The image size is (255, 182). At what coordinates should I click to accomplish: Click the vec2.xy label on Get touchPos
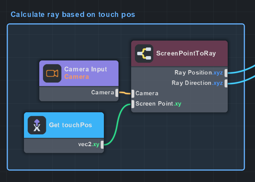pyautogui.click(x=89, y=144)
